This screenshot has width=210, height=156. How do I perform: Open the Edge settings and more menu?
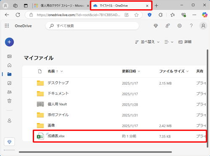coord(194,15)
